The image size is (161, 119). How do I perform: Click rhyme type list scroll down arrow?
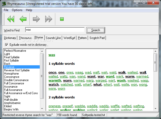click(42, 109)
